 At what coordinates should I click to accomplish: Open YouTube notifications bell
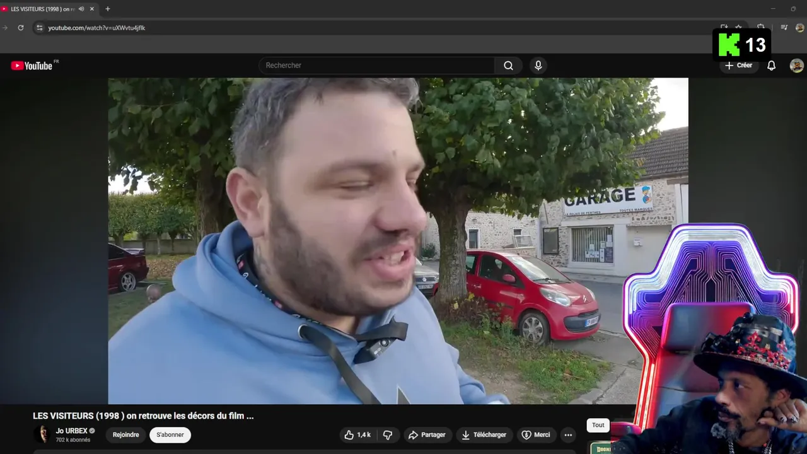pos(771,66)
